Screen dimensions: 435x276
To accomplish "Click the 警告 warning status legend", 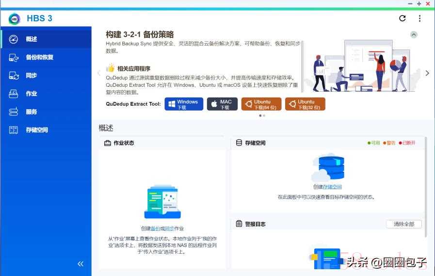I will (x=389, y=143).
